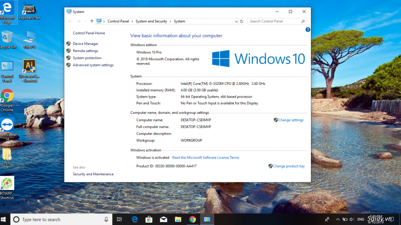Click the WORKGROUP value
Screen dimensions: 401x225
(191, 140)
